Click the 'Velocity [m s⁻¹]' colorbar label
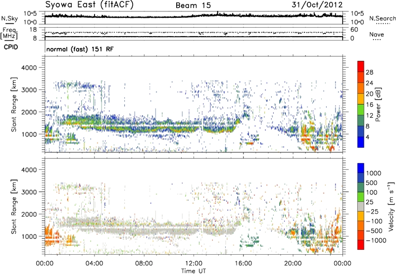The width and height of the screenshot is (396, 274). 391,206
